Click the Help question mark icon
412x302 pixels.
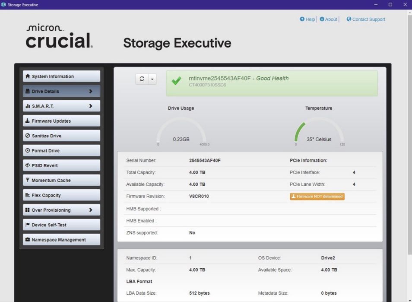[x=302, y=19]
